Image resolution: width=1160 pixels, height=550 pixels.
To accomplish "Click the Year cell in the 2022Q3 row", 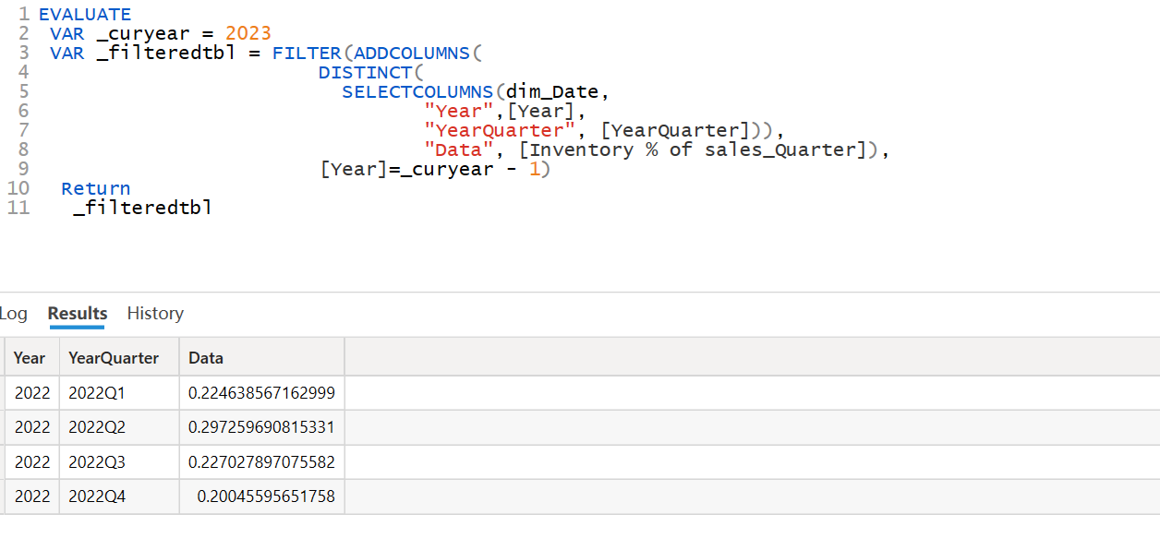I will (x=32, y=461).
